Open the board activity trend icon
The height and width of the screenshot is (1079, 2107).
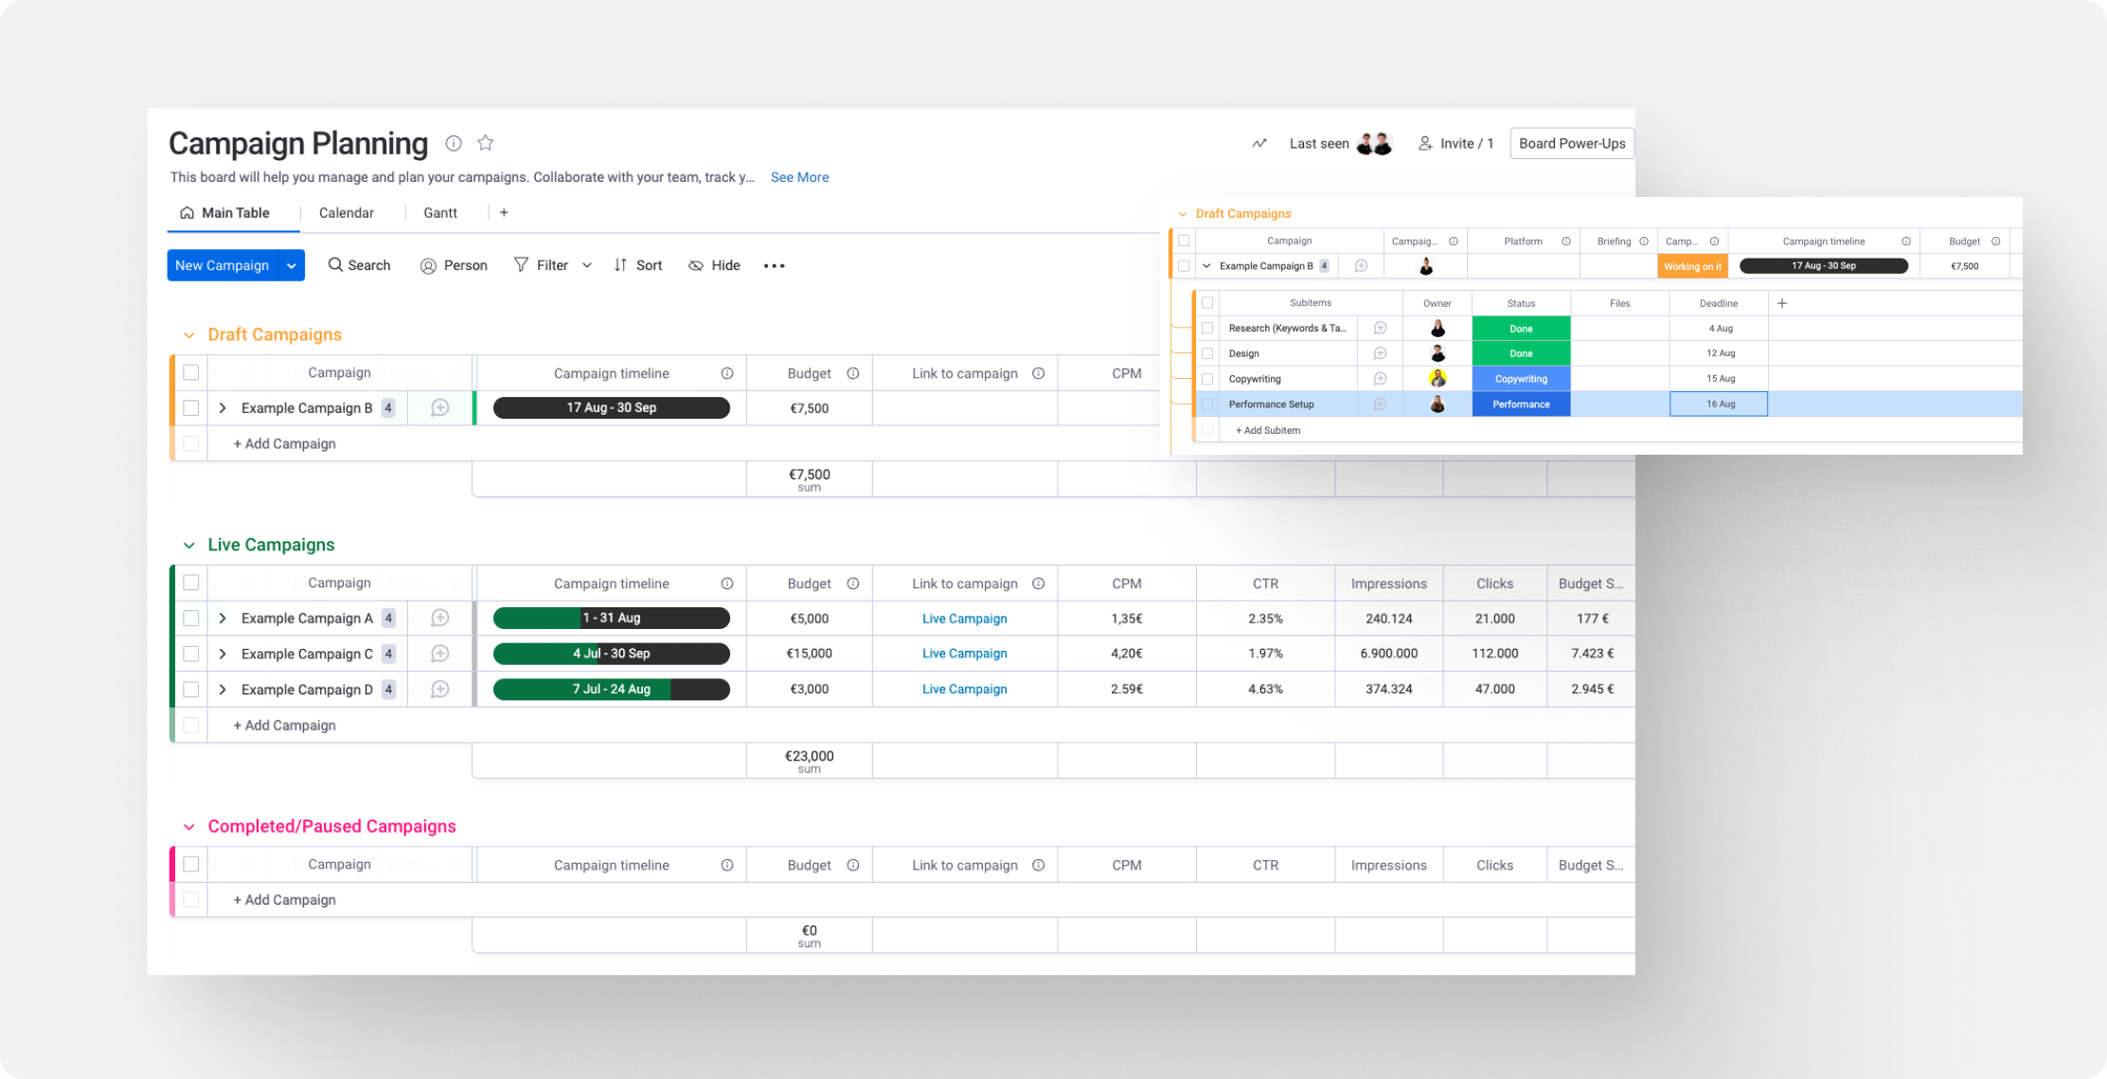(x=1259, y=144)
